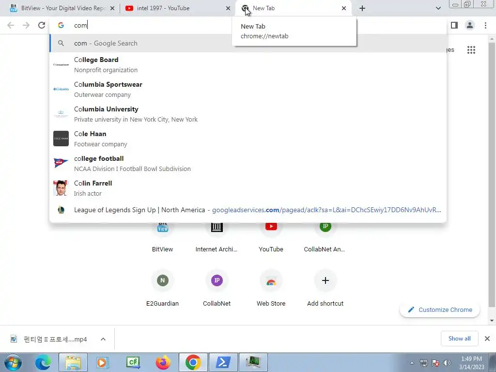Click the browser Forward arrow
Screen dimensions: 496x372
pos(26,25)
